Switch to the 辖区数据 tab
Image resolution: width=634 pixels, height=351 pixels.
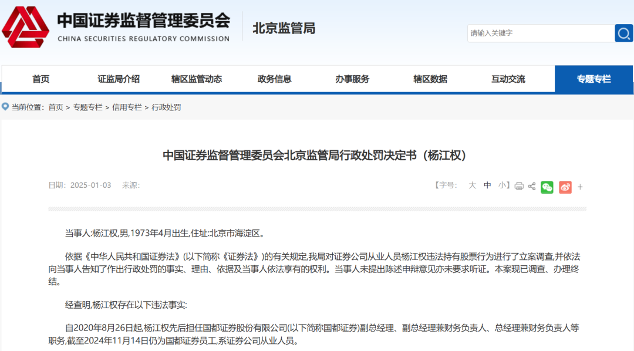pyautogui.click(x=430, y=79)
